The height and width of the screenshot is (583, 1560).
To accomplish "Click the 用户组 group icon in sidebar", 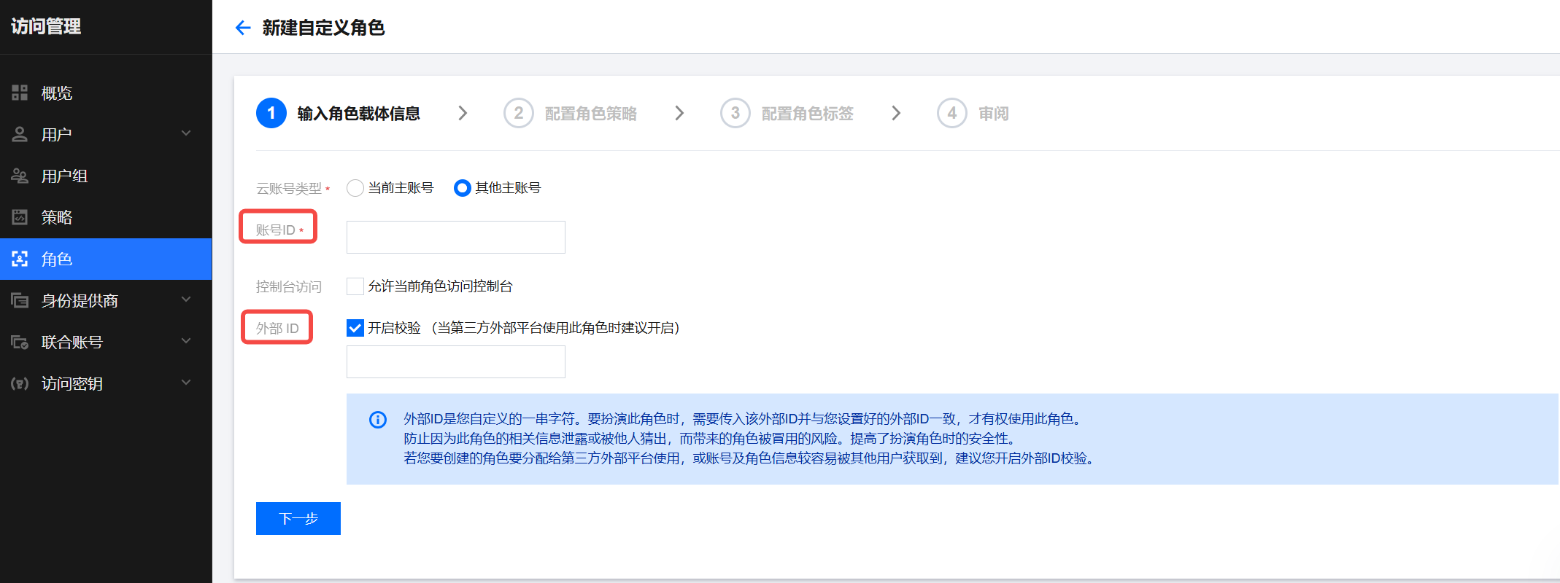I will coord(20,176).
